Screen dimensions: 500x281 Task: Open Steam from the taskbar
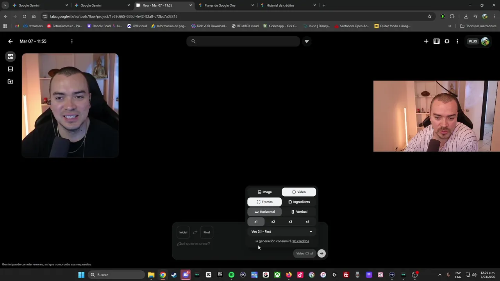click(174, 275)
